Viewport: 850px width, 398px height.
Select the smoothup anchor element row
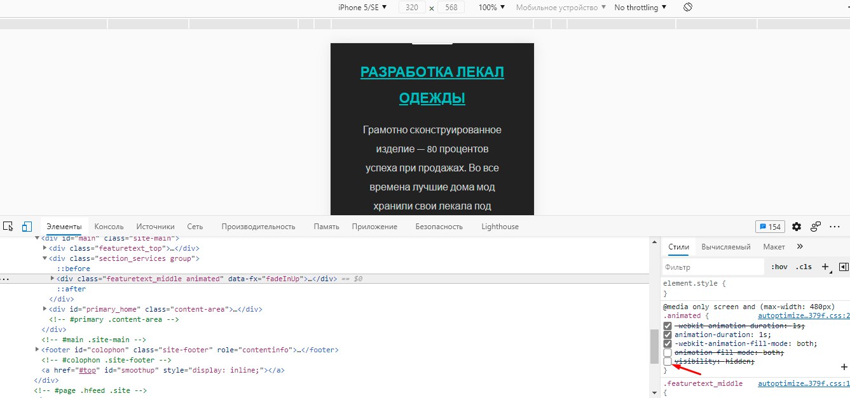point(163,370)
